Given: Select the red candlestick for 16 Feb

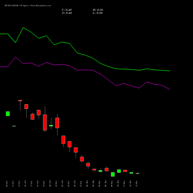Looking at the screenshot, I should pyautogui.click(x=26, y=107).
